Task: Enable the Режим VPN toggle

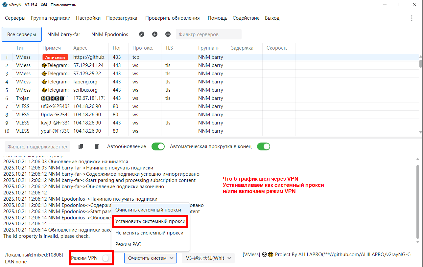Action: point(105,258)
